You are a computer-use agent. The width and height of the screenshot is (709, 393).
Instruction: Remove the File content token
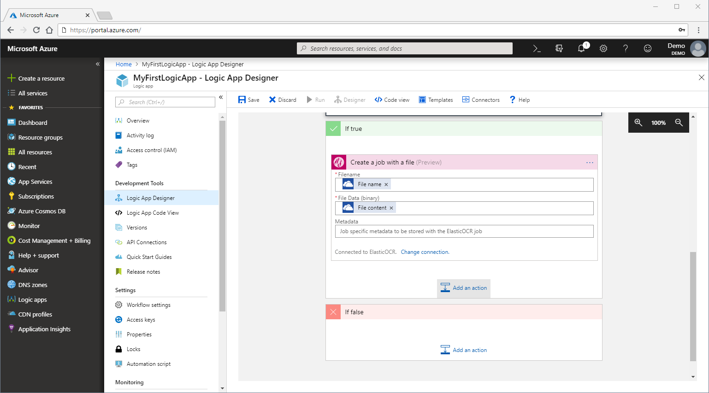click(x=391, y=208)
